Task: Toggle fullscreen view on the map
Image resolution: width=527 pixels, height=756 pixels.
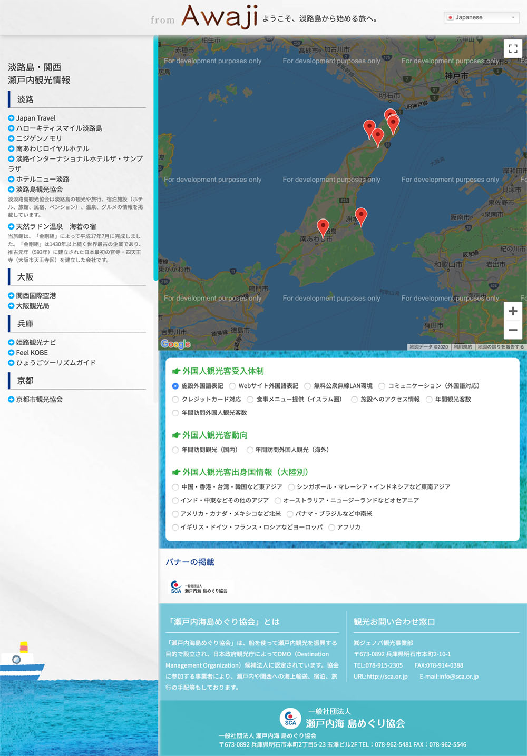Action: tap(512, 48)
